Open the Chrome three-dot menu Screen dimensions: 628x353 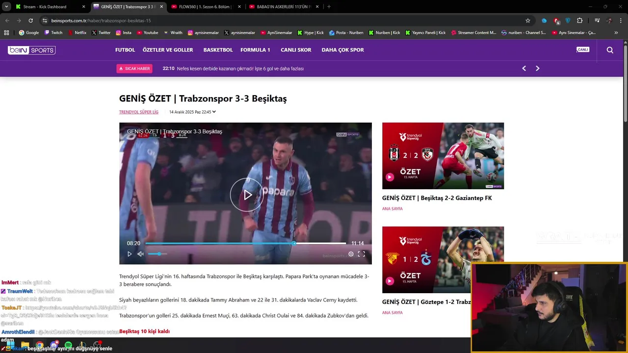pos(621,21)
